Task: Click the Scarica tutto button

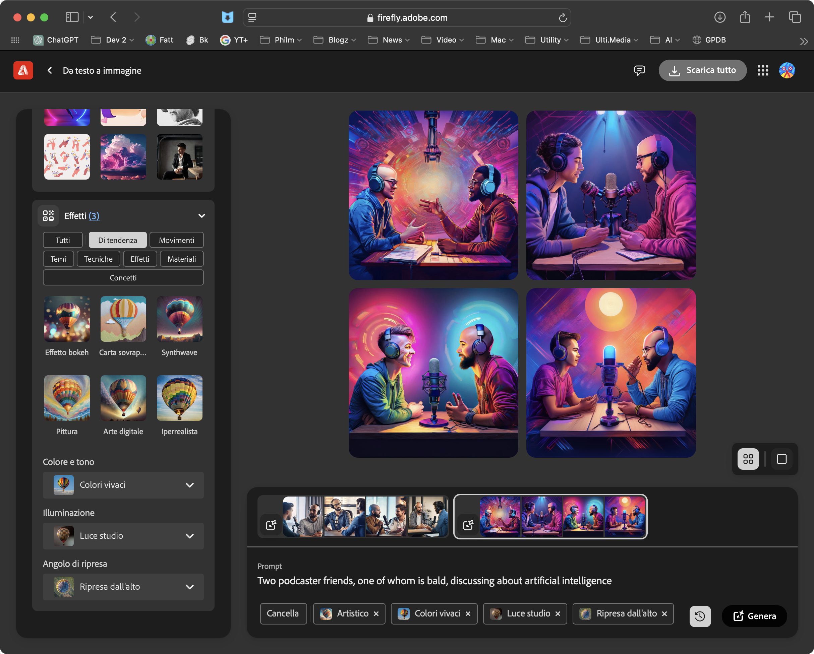Action: (702, 70)
